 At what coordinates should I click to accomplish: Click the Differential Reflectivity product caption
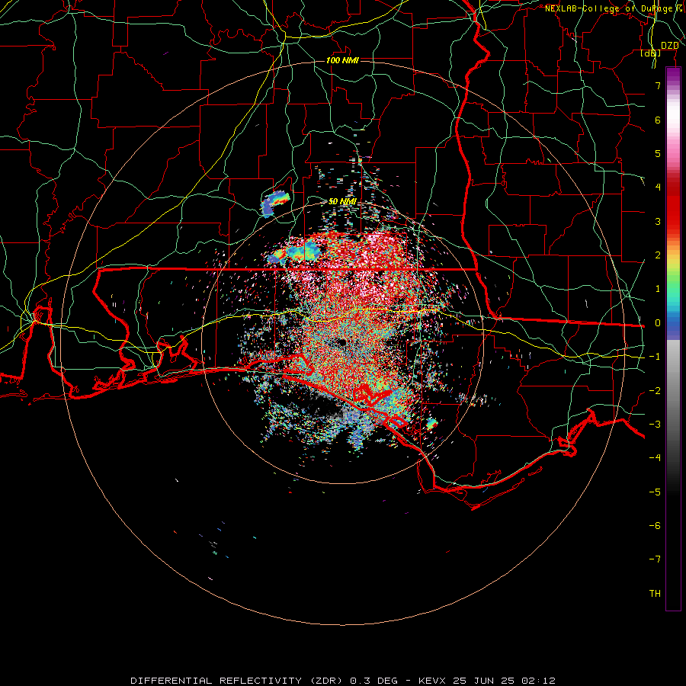pos(343,681)
